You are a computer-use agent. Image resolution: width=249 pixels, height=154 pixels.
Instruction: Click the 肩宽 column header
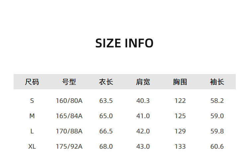click(x=143, y=82)
